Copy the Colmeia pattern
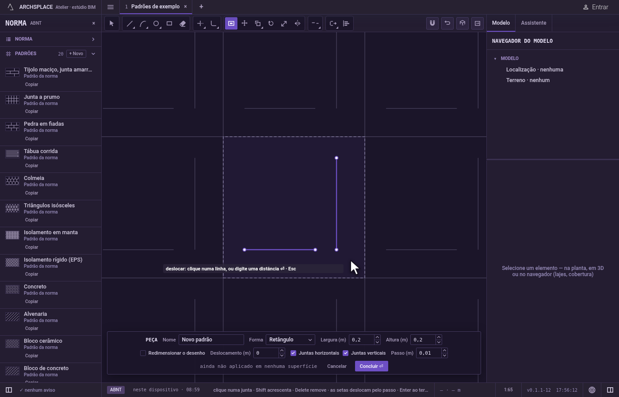 (31, 193)
